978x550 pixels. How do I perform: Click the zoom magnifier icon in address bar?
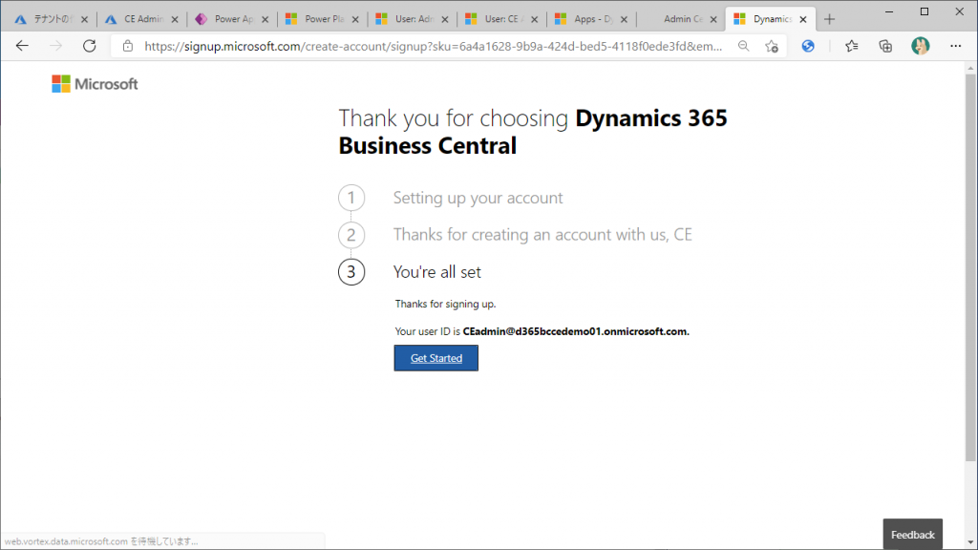(743, 46)
